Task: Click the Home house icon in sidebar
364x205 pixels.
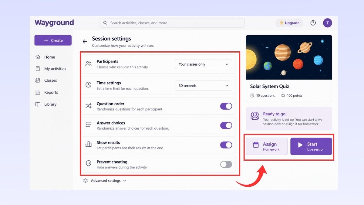Action: pyautogui.click(x=38, y=57)
